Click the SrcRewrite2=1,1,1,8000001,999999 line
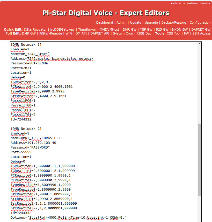 point(44,204)
